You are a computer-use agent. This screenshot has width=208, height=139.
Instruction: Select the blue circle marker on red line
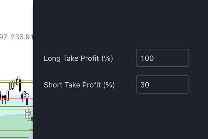(x=27, y=95)
